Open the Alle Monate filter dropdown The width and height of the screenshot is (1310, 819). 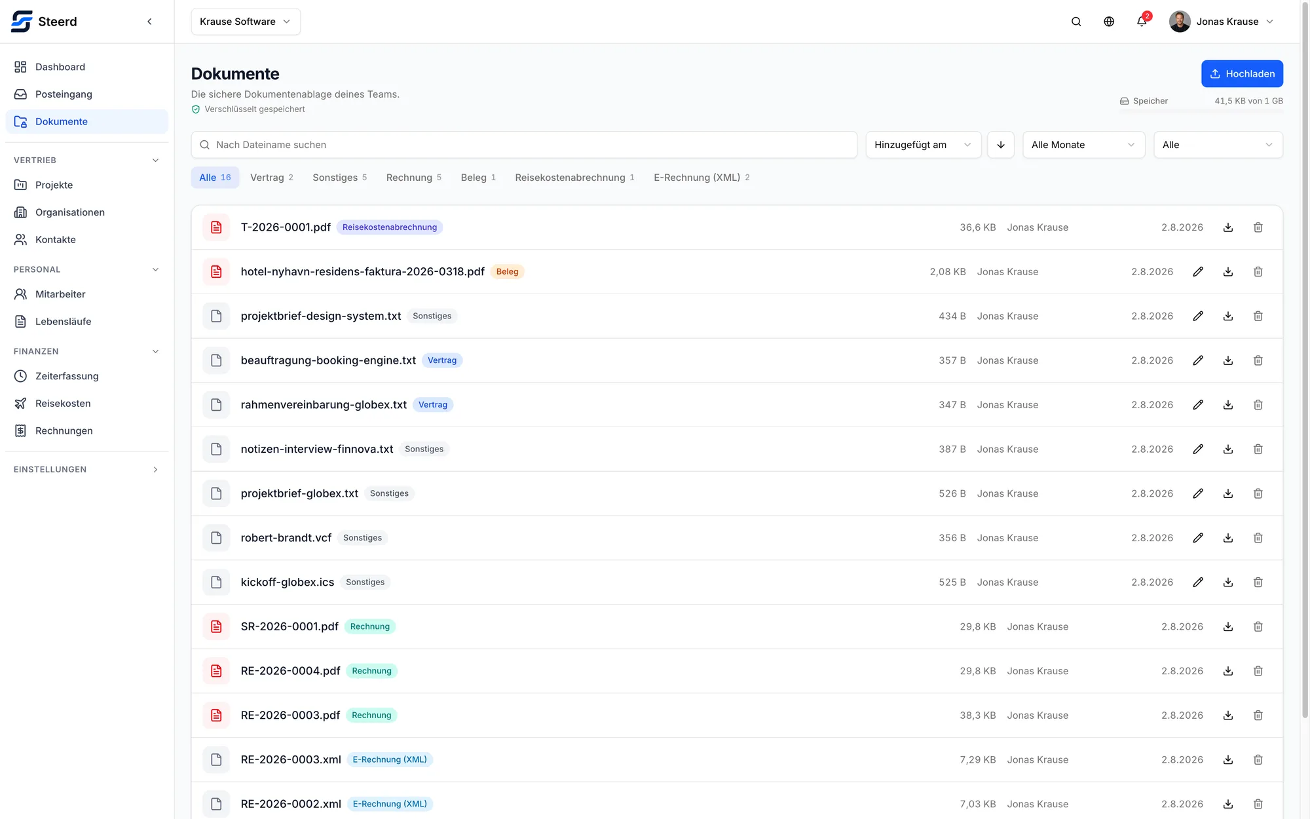tap(1084, 145)
